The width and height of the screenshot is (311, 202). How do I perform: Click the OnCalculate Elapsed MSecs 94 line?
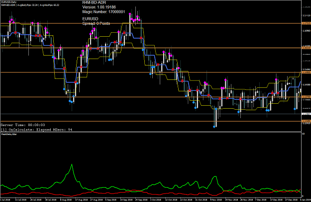tap(36, 130)
